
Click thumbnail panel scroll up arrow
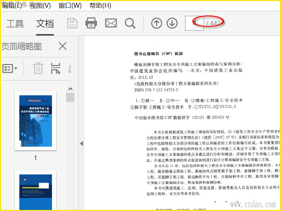pyautogui.click(x=71, y=89)
